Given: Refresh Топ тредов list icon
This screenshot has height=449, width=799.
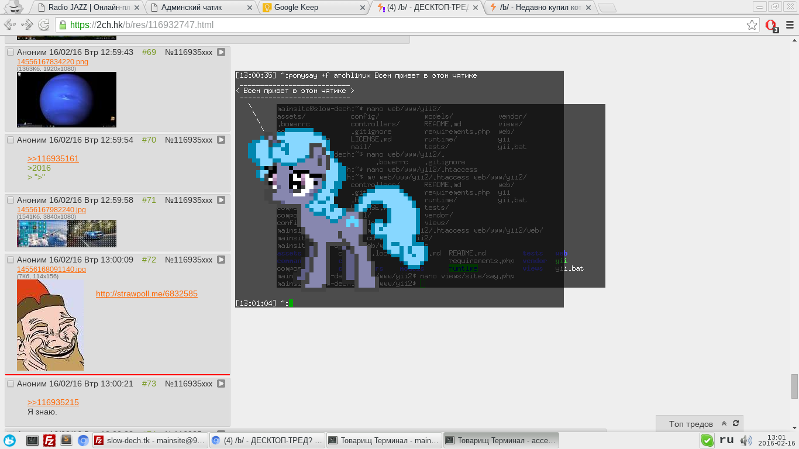Looking at the screenshot, I should (736, 423).
